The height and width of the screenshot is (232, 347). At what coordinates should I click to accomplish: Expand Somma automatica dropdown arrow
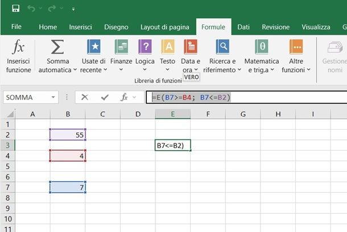[x=75, y=70]
